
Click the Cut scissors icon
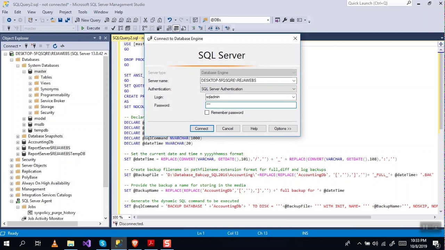tap(145, 20)
